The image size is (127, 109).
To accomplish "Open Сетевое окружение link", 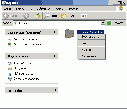I will tap(26, 79).
